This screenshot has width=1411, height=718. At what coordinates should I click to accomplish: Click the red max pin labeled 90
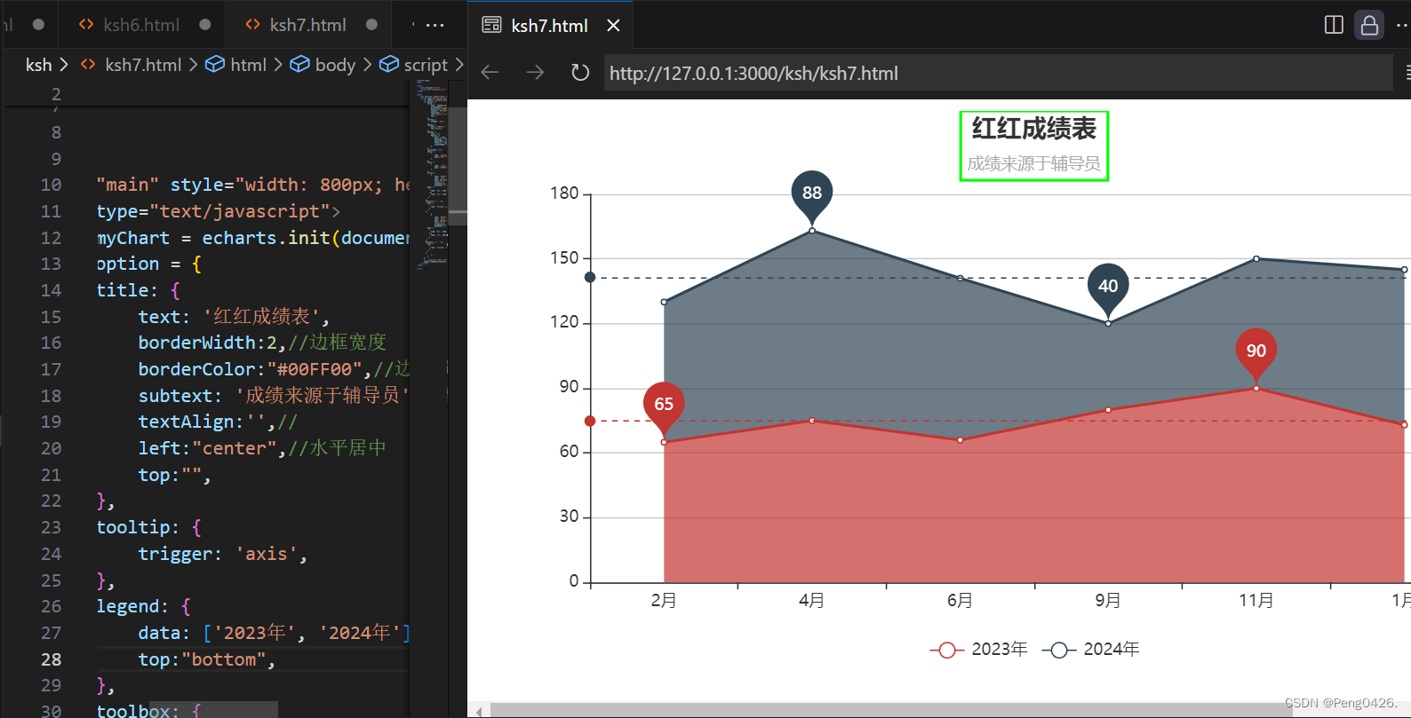[1256, 353]
